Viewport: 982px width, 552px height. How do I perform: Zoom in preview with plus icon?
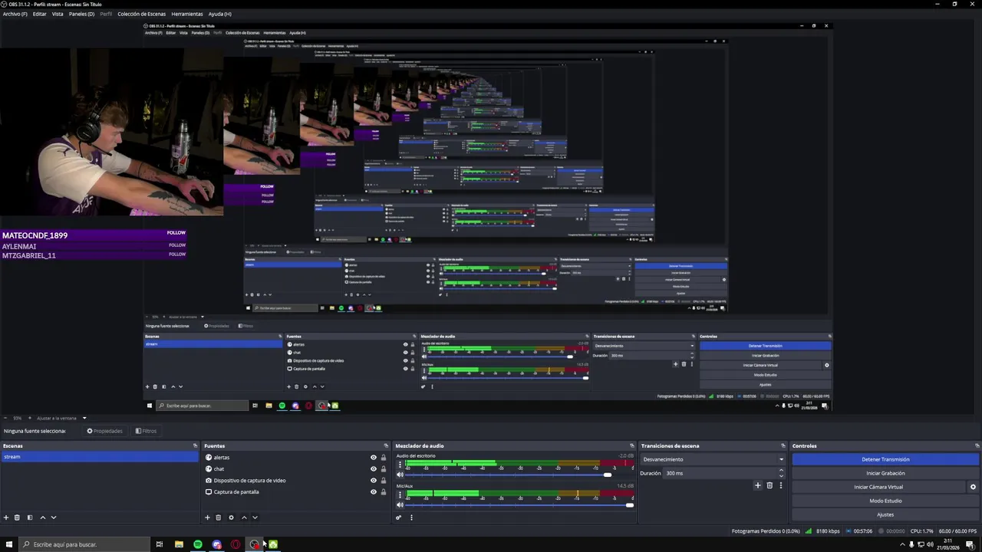(x=30, y=418)
